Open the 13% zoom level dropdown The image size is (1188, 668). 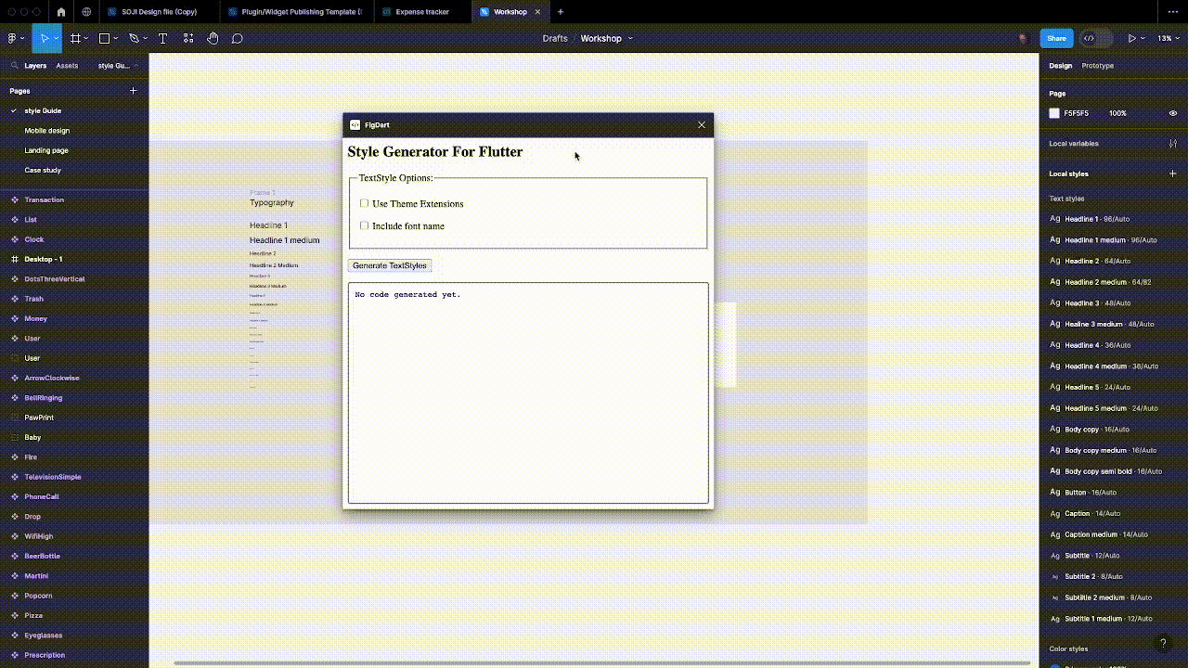click(1168, 38)
